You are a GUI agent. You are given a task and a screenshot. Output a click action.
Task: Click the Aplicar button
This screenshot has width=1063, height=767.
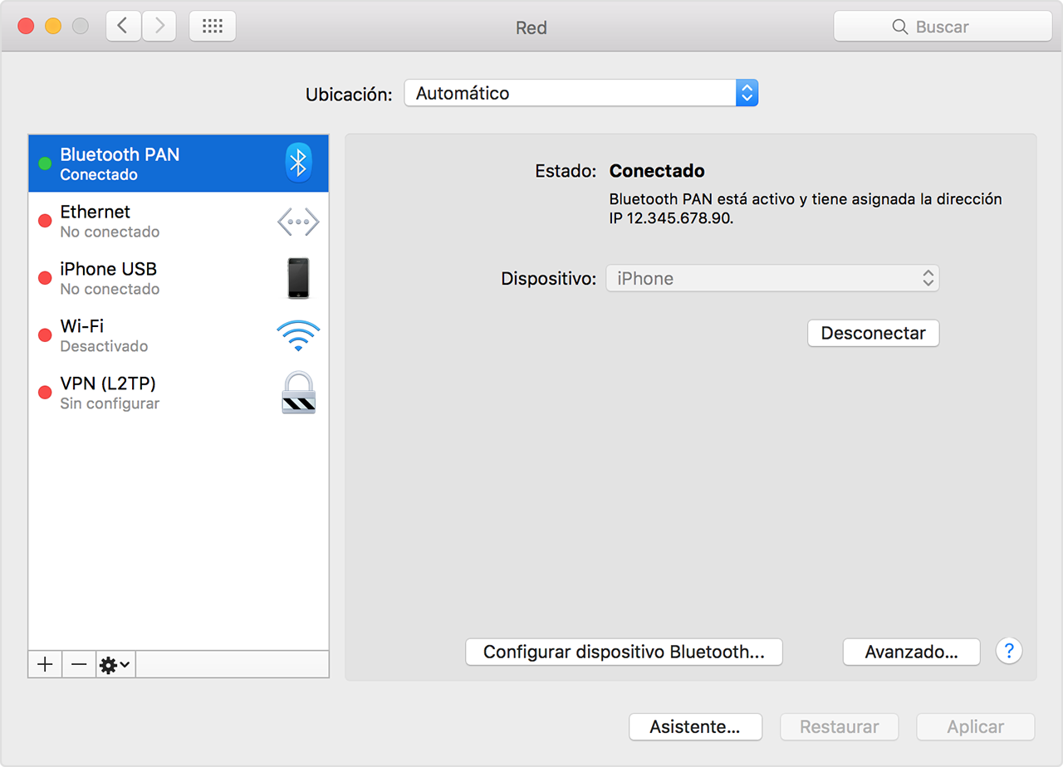[x=976, y=726]
